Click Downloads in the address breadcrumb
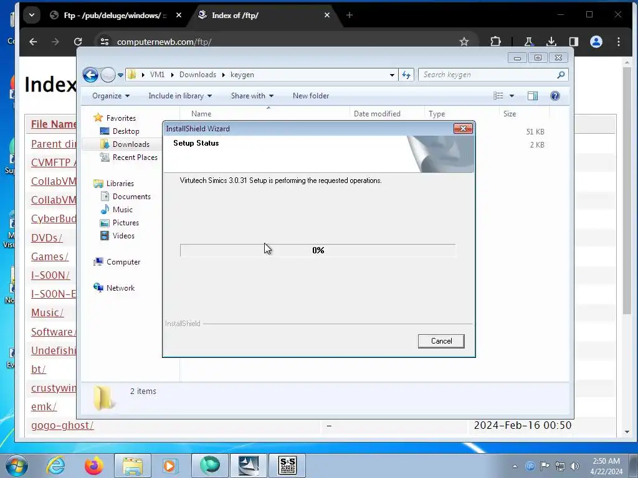Screen dimensions: 638x478 coord(198,75)
